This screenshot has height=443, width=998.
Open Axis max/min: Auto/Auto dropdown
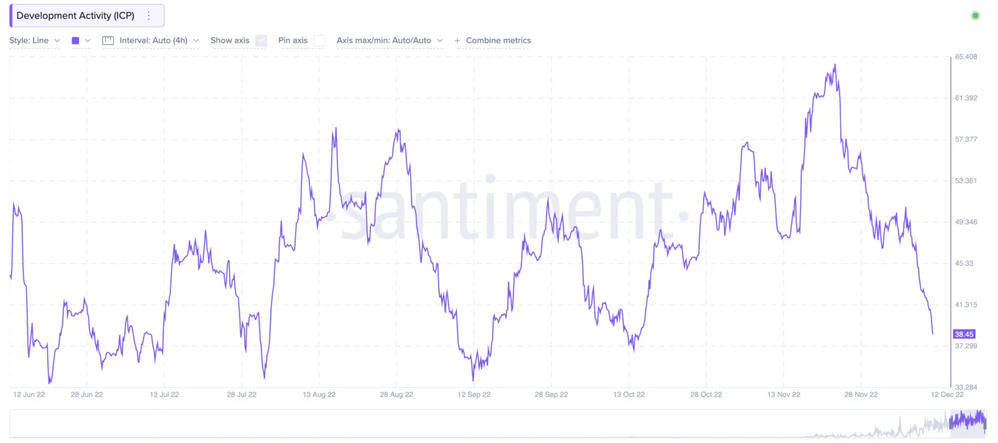(390, 40)
